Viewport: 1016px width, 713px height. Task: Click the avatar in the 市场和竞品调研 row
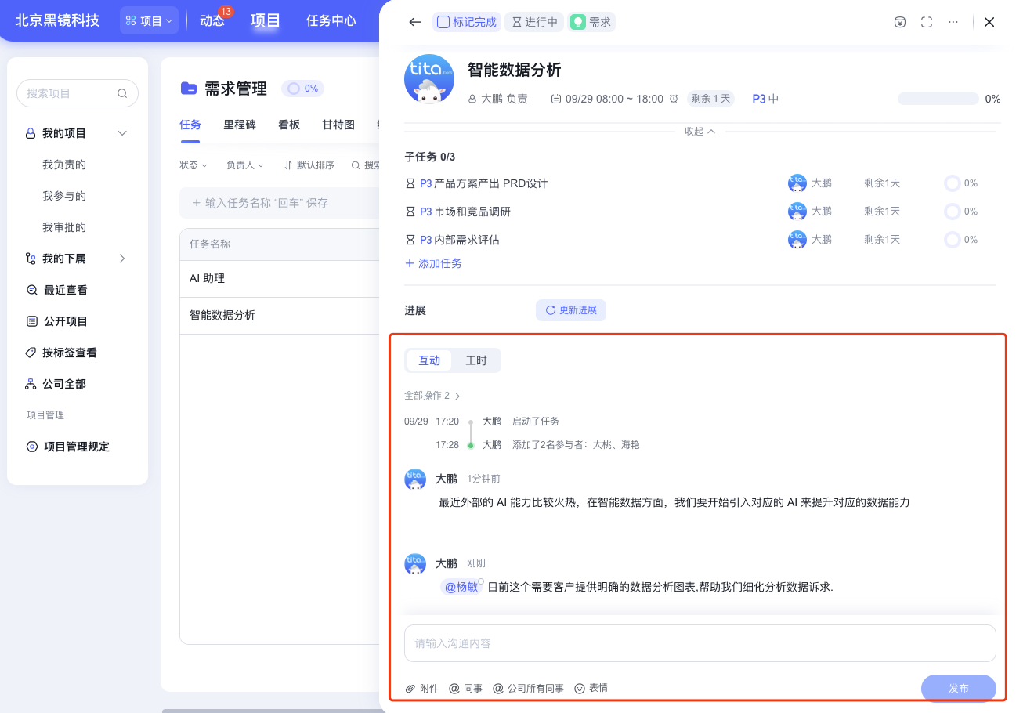pyautogui.click(x=797, y=212)
